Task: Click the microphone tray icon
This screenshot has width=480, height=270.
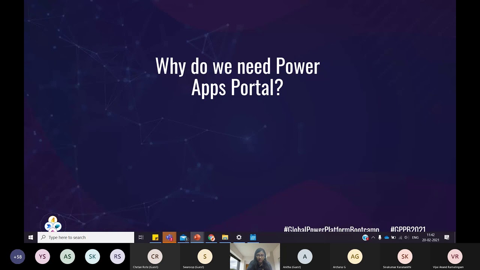Action: pos(380,237)
